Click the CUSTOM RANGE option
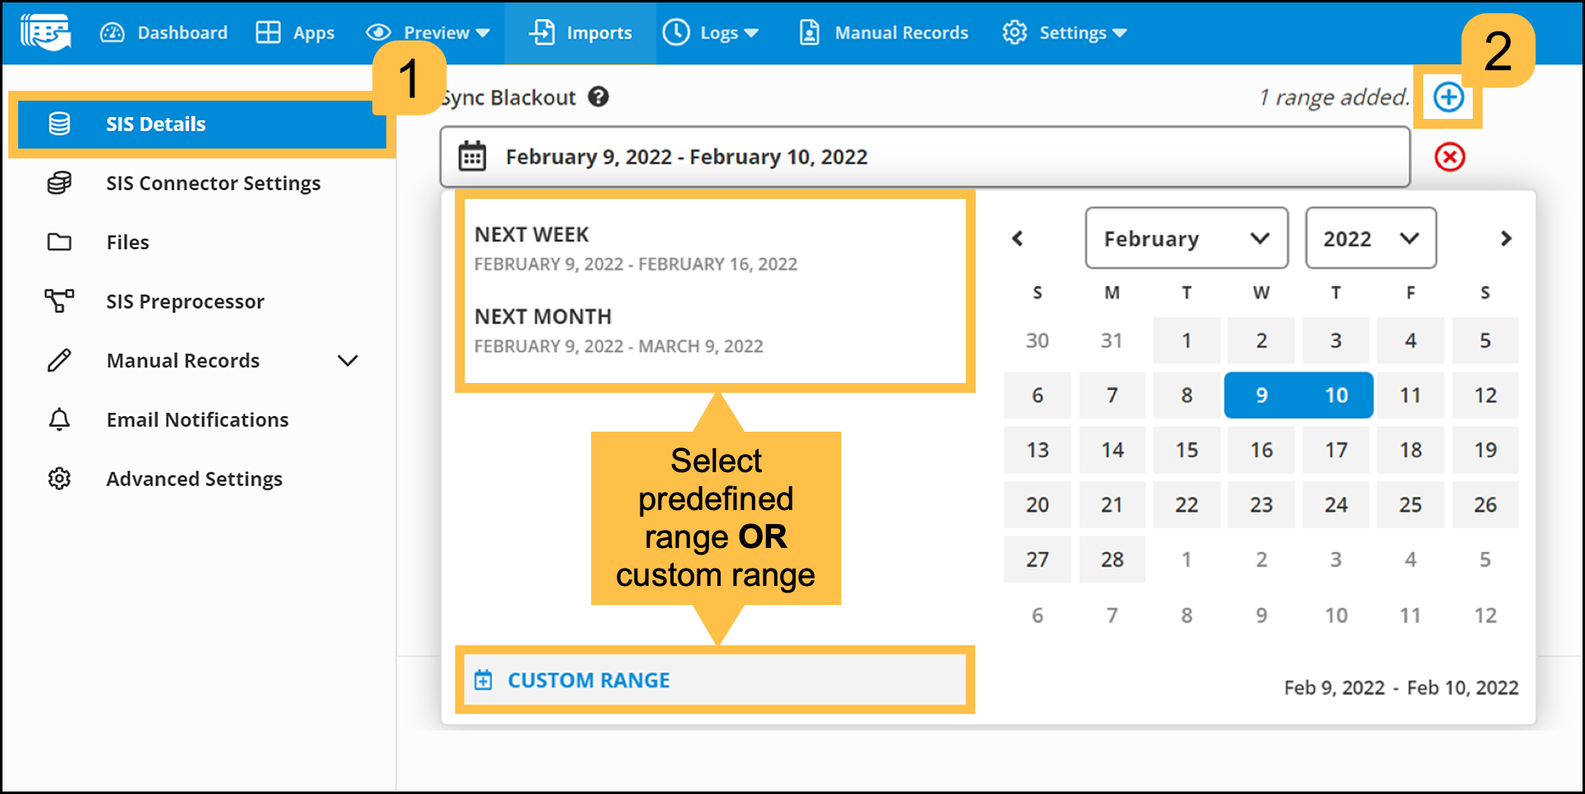The width and height of the screenshot is (1585, 794). click(588, 680)
